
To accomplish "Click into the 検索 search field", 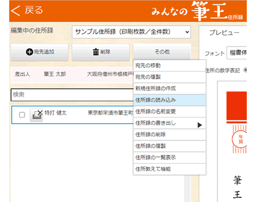I will coord(72,95).
